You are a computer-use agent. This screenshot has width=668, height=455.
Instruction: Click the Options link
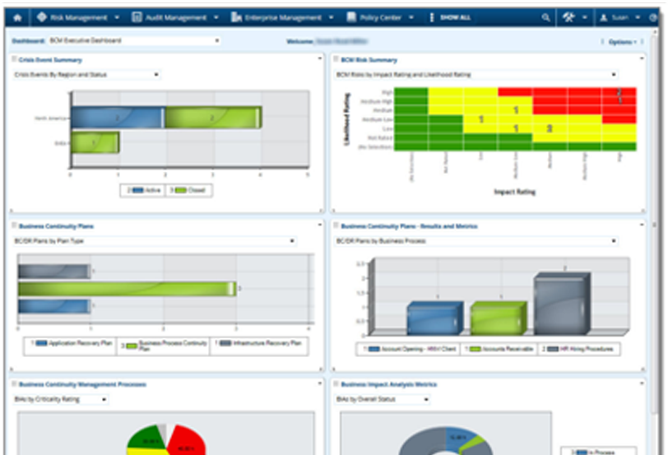point(623,42)
